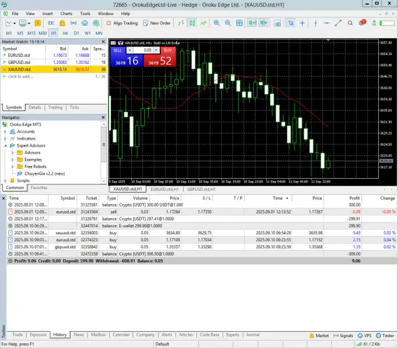Open the IDE MetaEditor button
This screenshot has width=398, height=348.
click(51, 23)
